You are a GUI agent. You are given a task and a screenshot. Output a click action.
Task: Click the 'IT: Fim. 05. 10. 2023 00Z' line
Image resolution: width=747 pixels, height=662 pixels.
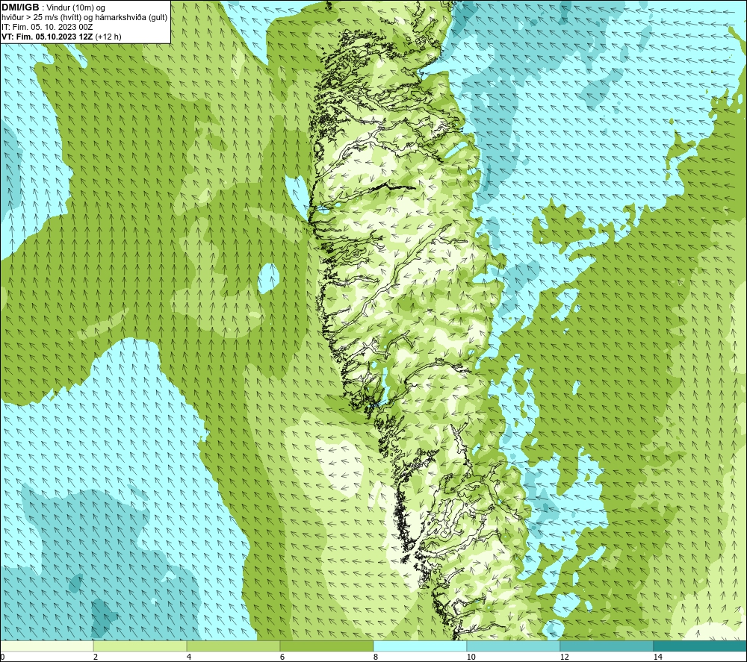click(47, 27)
